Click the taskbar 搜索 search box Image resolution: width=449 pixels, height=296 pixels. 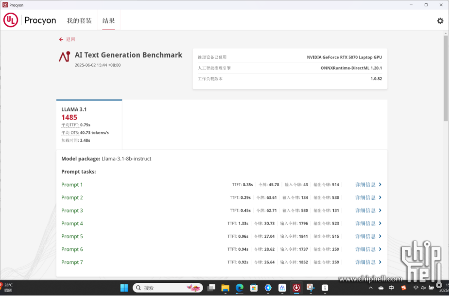coord(168,288)
